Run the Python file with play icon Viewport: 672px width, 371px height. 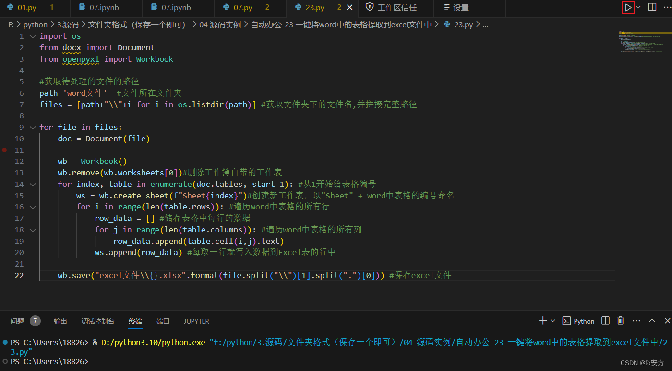[628, 7]
